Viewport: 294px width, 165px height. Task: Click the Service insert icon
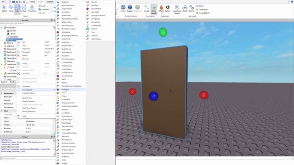pos(192,8)
